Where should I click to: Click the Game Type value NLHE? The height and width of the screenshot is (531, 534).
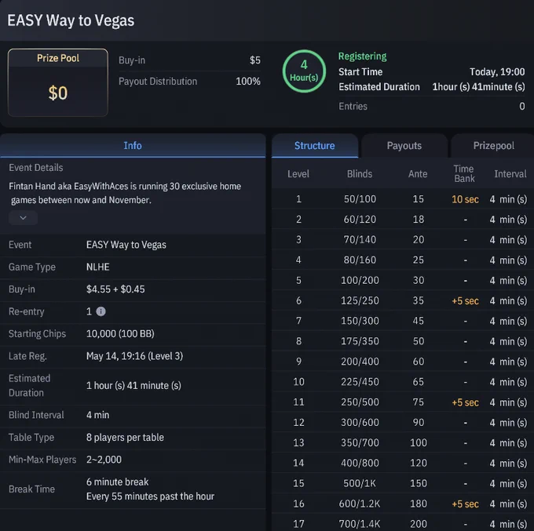point(97,267)
